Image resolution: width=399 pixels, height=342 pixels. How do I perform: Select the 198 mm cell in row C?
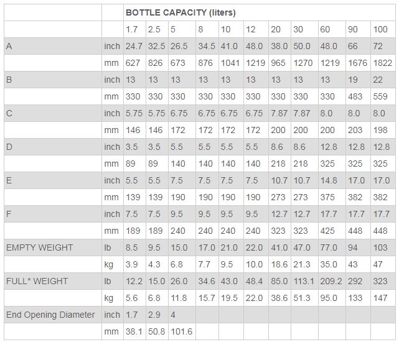click(380, 130)
